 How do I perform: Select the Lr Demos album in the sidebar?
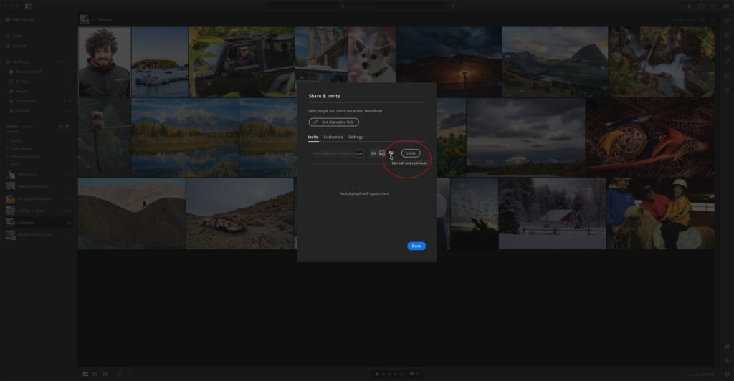point(39,223)
